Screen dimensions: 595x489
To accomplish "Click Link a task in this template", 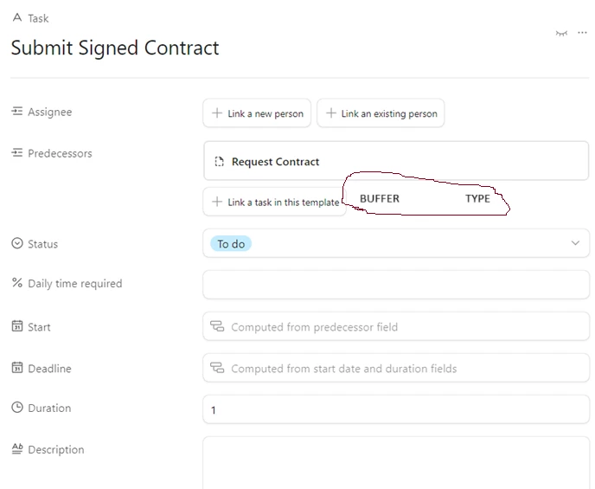I will (274, 202).
